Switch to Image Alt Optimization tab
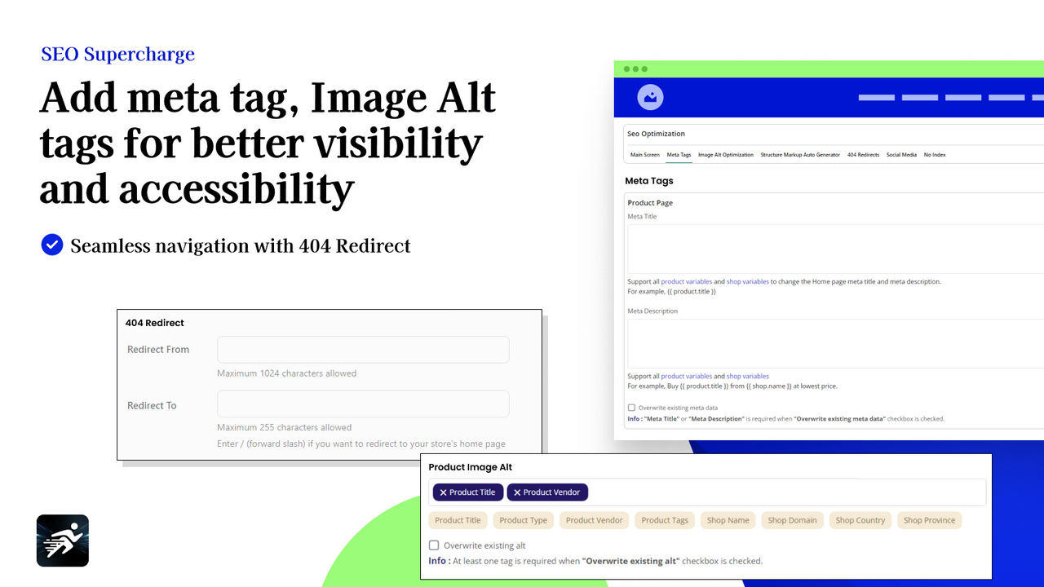 (726, 155)
